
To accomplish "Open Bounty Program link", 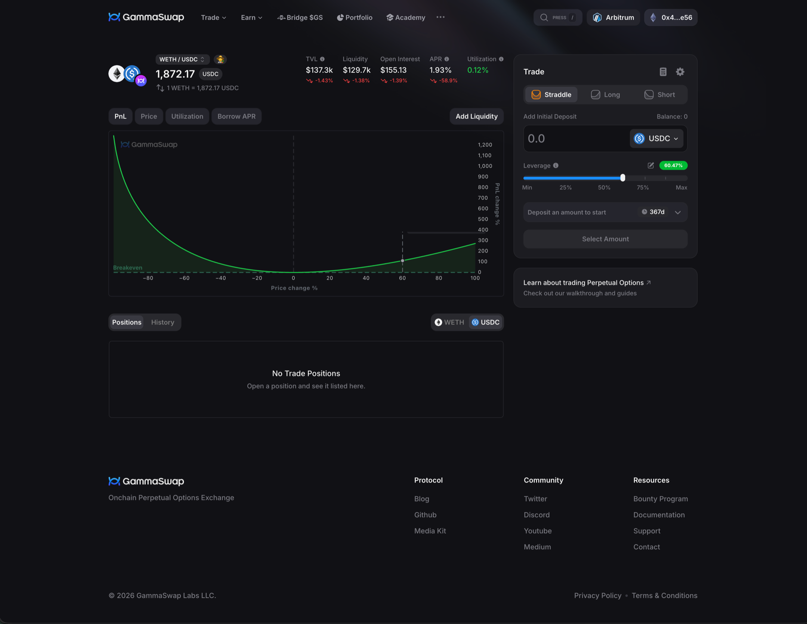I will click(660, 499).
